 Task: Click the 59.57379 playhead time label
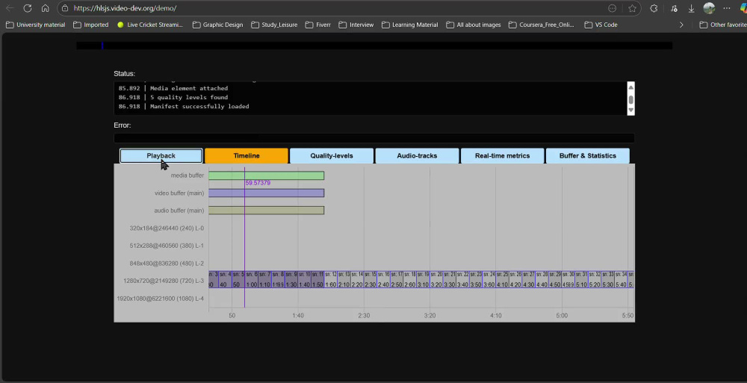point(258,183)
